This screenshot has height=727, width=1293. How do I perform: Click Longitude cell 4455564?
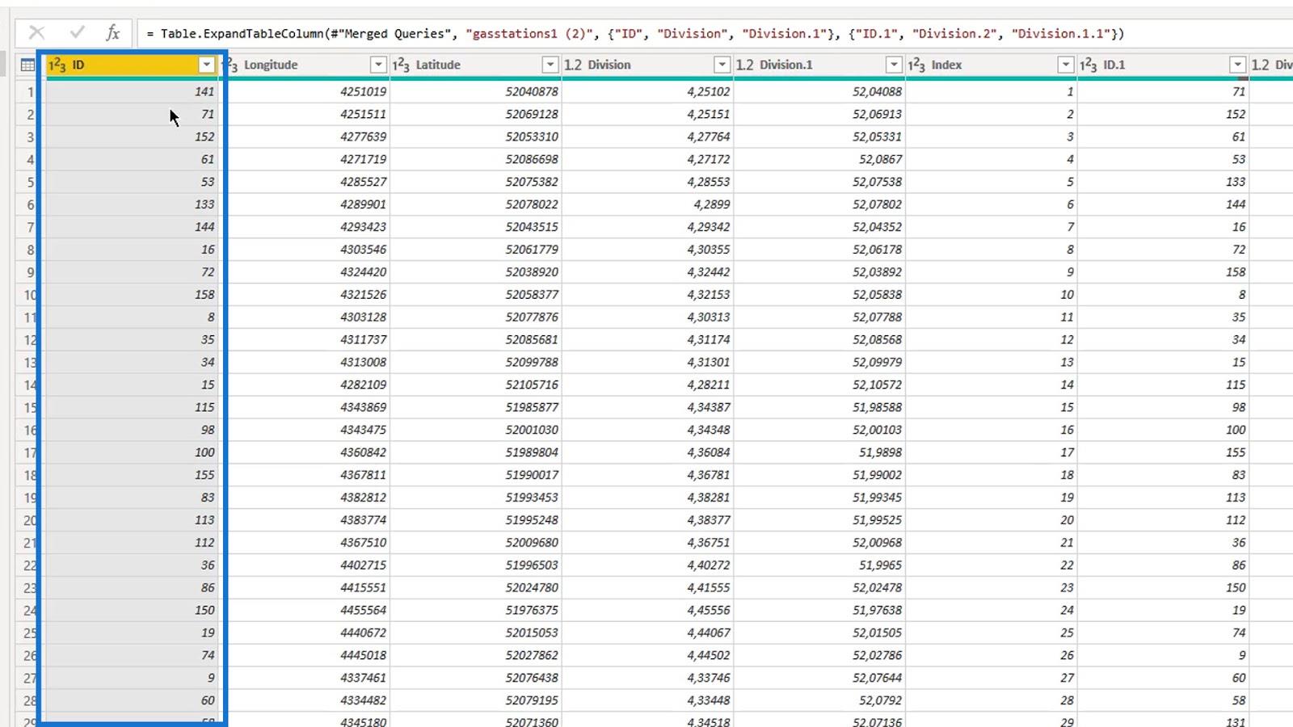(x=304, y=610)
